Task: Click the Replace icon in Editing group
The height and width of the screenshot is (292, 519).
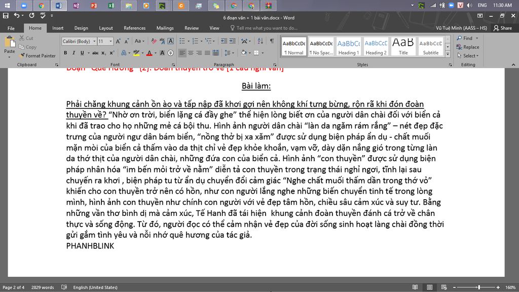Action: point(468,47)
